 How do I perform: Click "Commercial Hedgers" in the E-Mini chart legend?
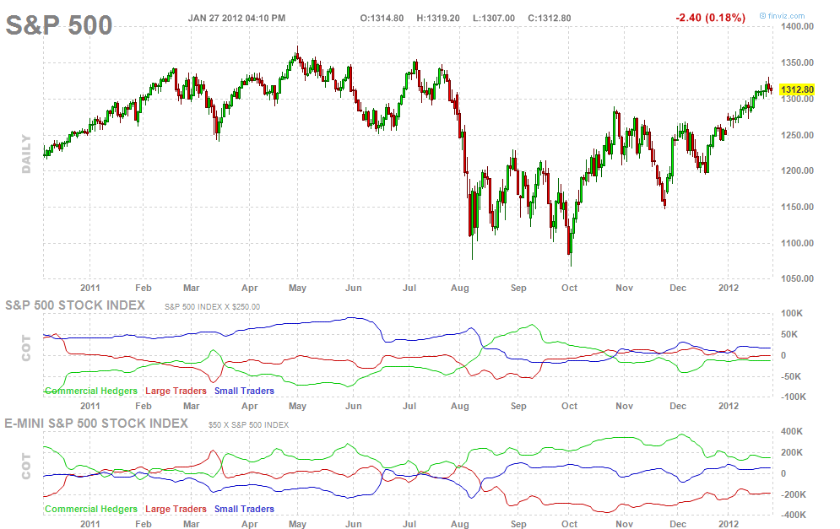tap(91, 510)
